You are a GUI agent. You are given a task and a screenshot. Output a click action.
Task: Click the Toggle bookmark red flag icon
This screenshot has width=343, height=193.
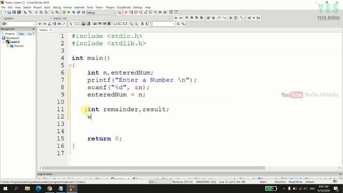(x=187, y=18)
